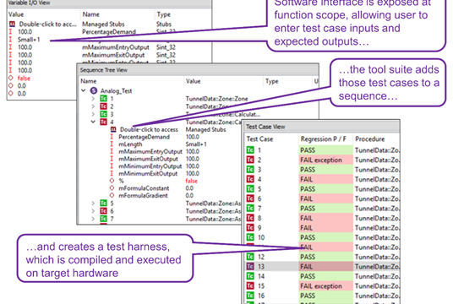Viewport: 453px width, 304px height.
Task: Click Tc icon of Test Case View row 16
Action: click(250, 296)
